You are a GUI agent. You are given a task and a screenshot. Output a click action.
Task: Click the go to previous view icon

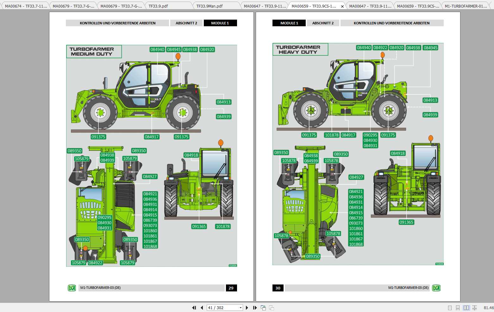(x=263, y=308)
